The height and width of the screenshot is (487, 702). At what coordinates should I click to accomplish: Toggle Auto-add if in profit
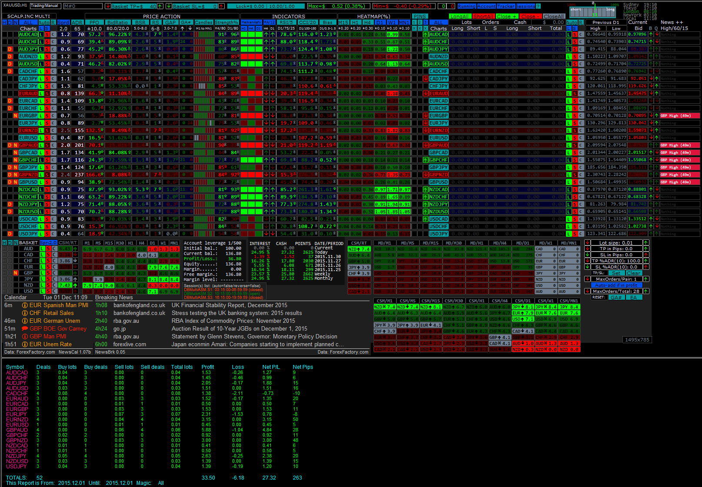click(x=616, y=285)
